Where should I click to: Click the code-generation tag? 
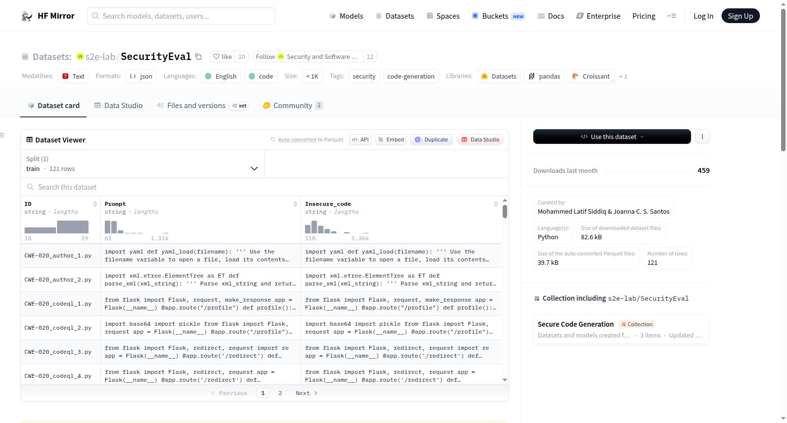pyautogui.click(x=411, y=76)
